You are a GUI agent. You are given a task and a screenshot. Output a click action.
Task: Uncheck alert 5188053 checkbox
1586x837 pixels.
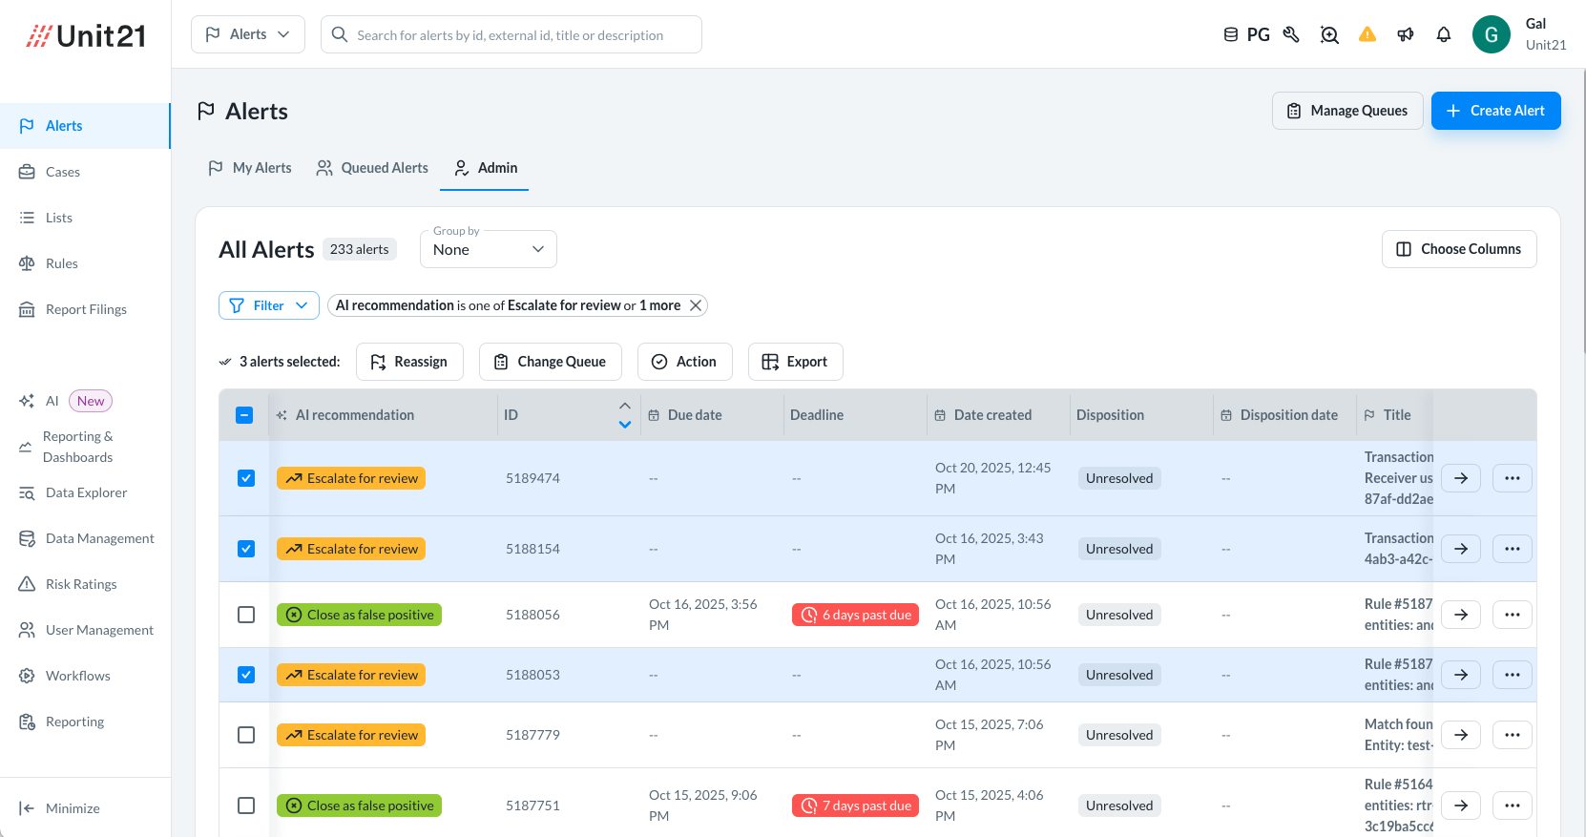[x=246, y=675]
